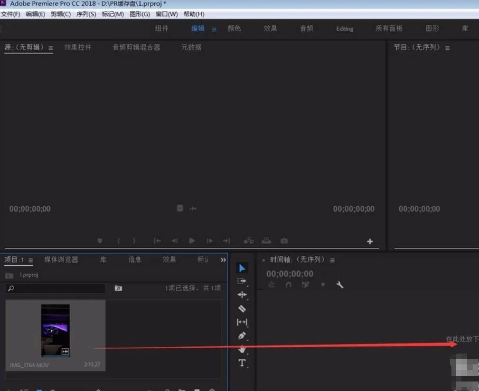The image size is (479, 391).
Task: Select the IMG_1764.MOV clip thumbnail
Action: coord(55,331)
